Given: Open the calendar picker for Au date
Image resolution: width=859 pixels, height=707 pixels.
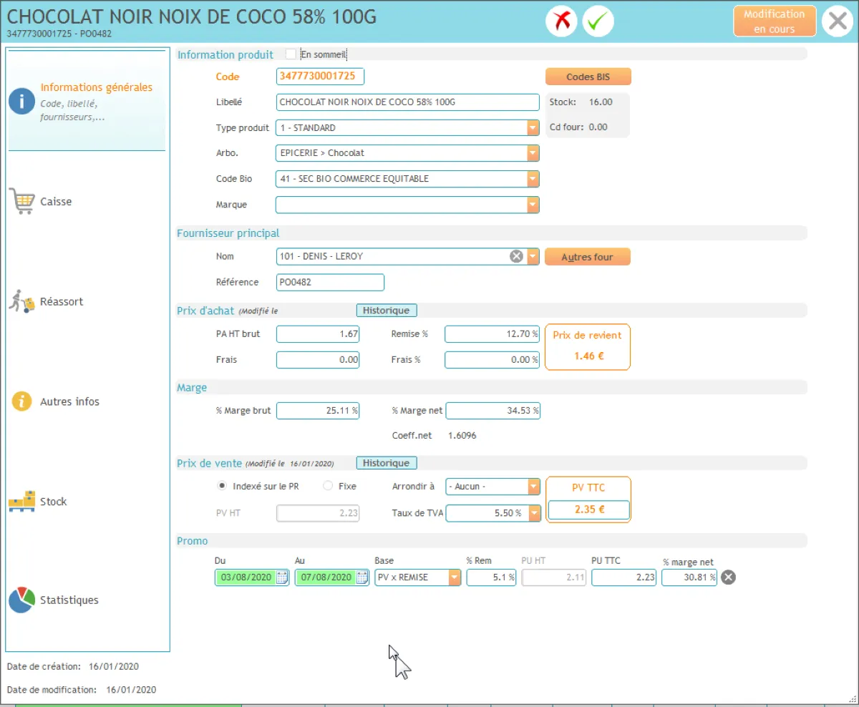Looking at the screenshot, I should pyautogui.click(x=361, y=577).
